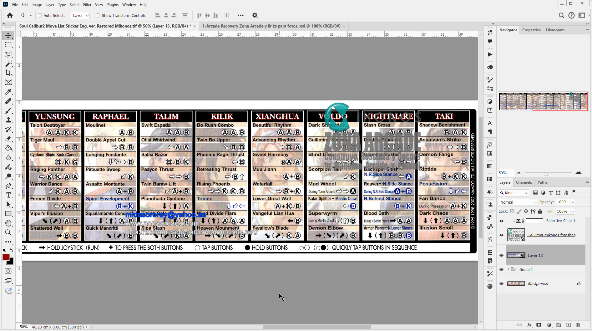Viewport: 592px width, 331px height.
Task: Select the Brush tool
Action: [8, 110]
